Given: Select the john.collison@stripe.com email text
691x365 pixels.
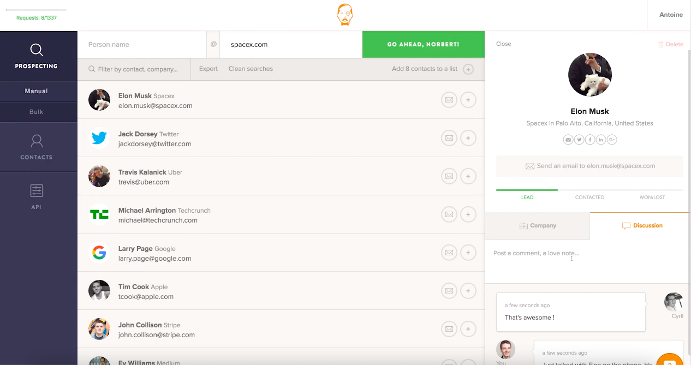Looking at the screenshot, I should point(156,335).
